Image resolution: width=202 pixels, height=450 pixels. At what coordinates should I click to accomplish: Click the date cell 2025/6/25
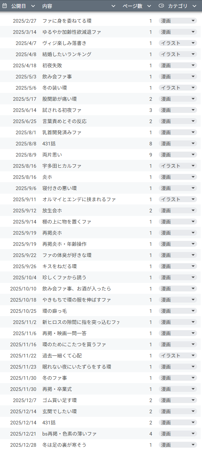(x=25, y=121)
